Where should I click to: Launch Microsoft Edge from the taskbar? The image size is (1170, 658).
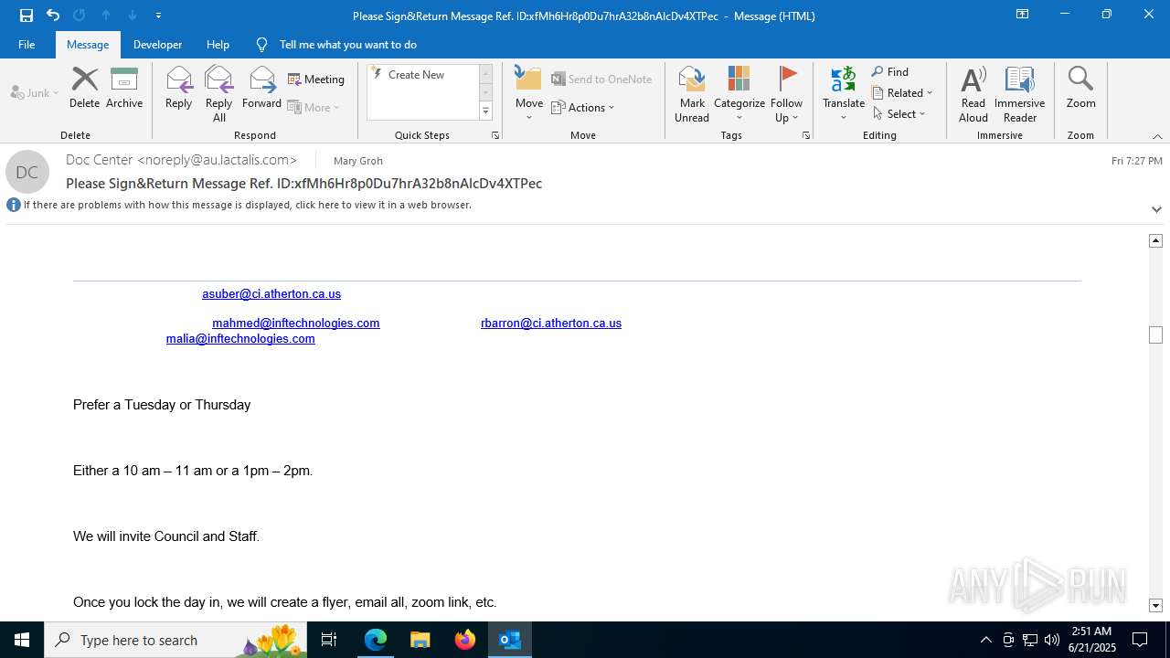click(376, 640)
